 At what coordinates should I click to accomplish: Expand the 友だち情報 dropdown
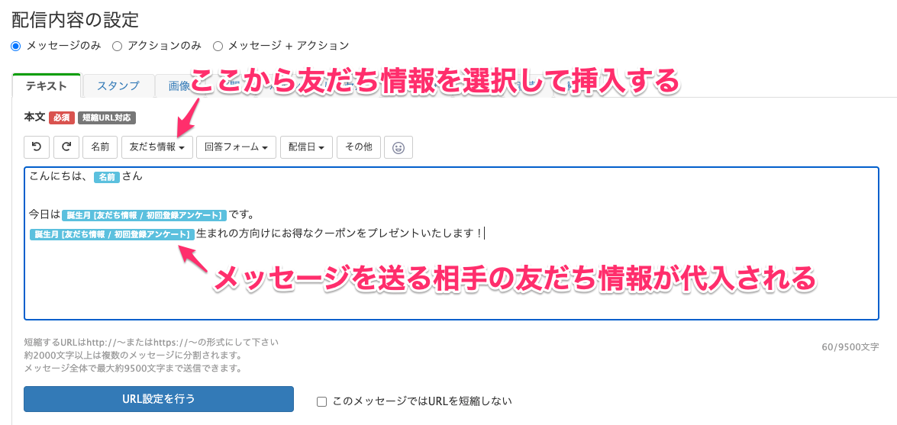[156, 147]
